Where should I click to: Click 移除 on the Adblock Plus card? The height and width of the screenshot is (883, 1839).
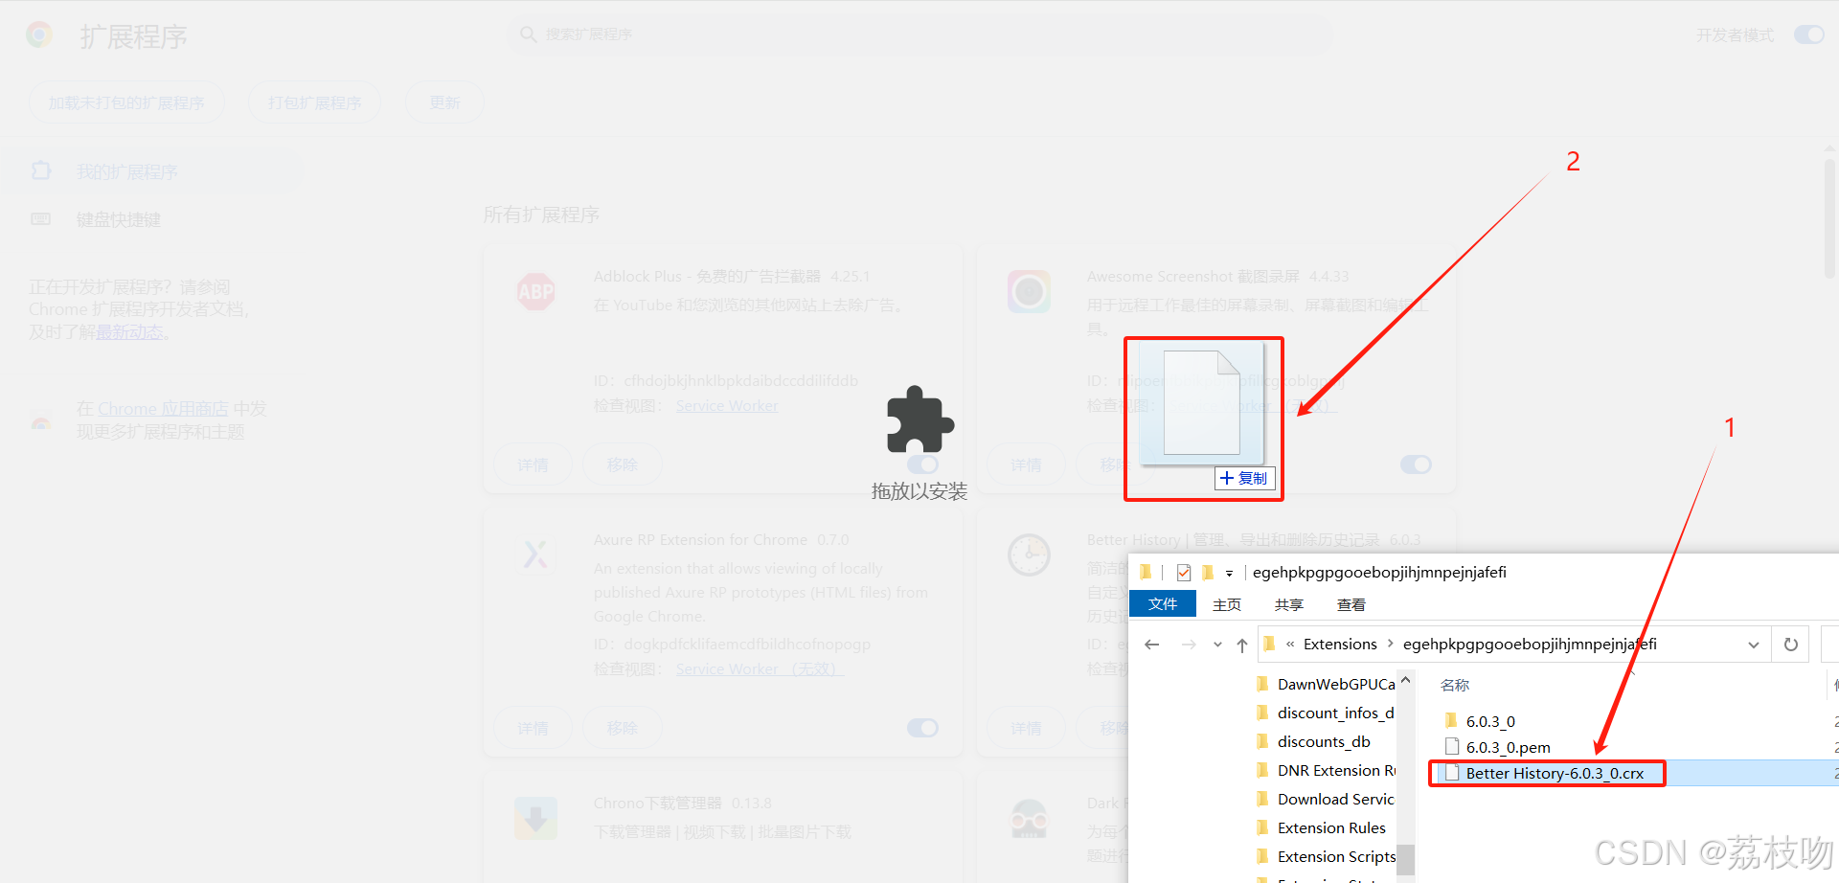pos(623,464)
